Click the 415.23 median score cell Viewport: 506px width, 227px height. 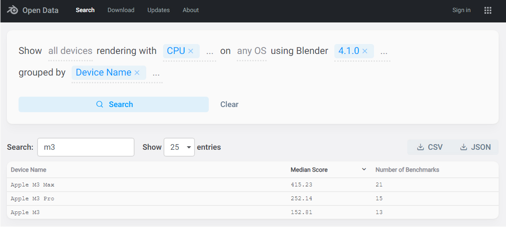(x=302, y=185)
